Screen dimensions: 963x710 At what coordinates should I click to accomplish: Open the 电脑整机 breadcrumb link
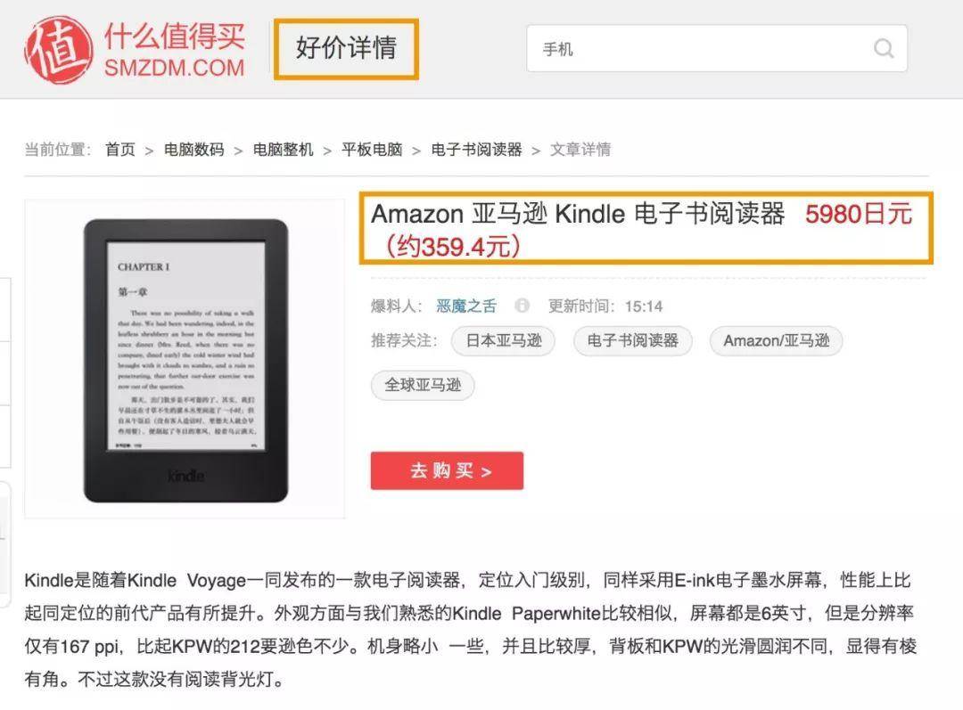(284, 149)
